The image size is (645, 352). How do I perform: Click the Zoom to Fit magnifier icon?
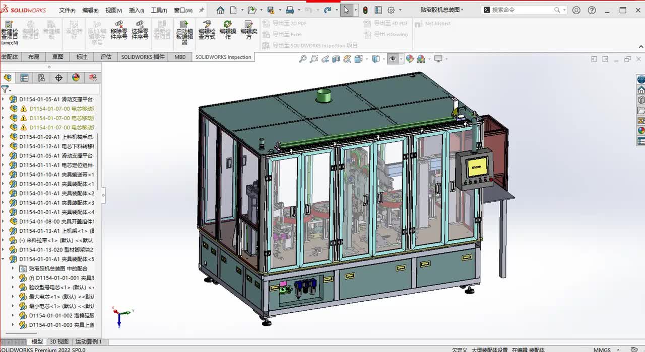click(x=302, y=59)
